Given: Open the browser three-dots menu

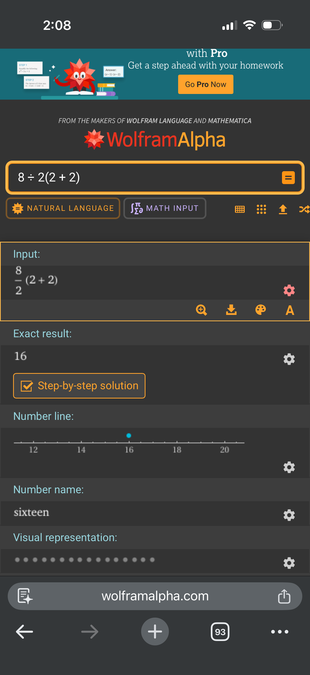Looking at the screenshot, I should tap(280, 632).
